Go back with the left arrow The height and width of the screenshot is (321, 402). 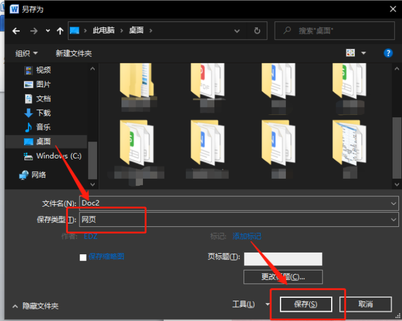click(x=16, y=31)
